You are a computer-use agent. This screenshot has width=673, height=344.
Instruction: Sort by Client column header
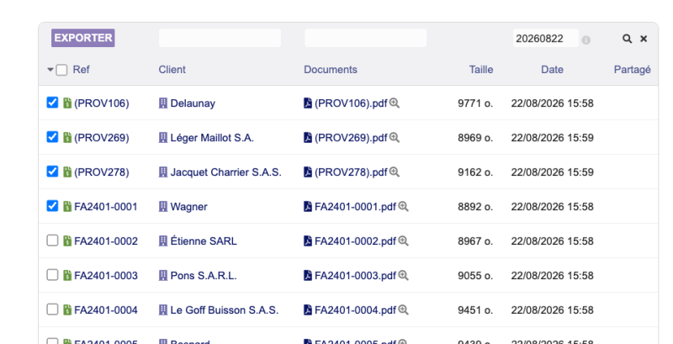[172, 70]
